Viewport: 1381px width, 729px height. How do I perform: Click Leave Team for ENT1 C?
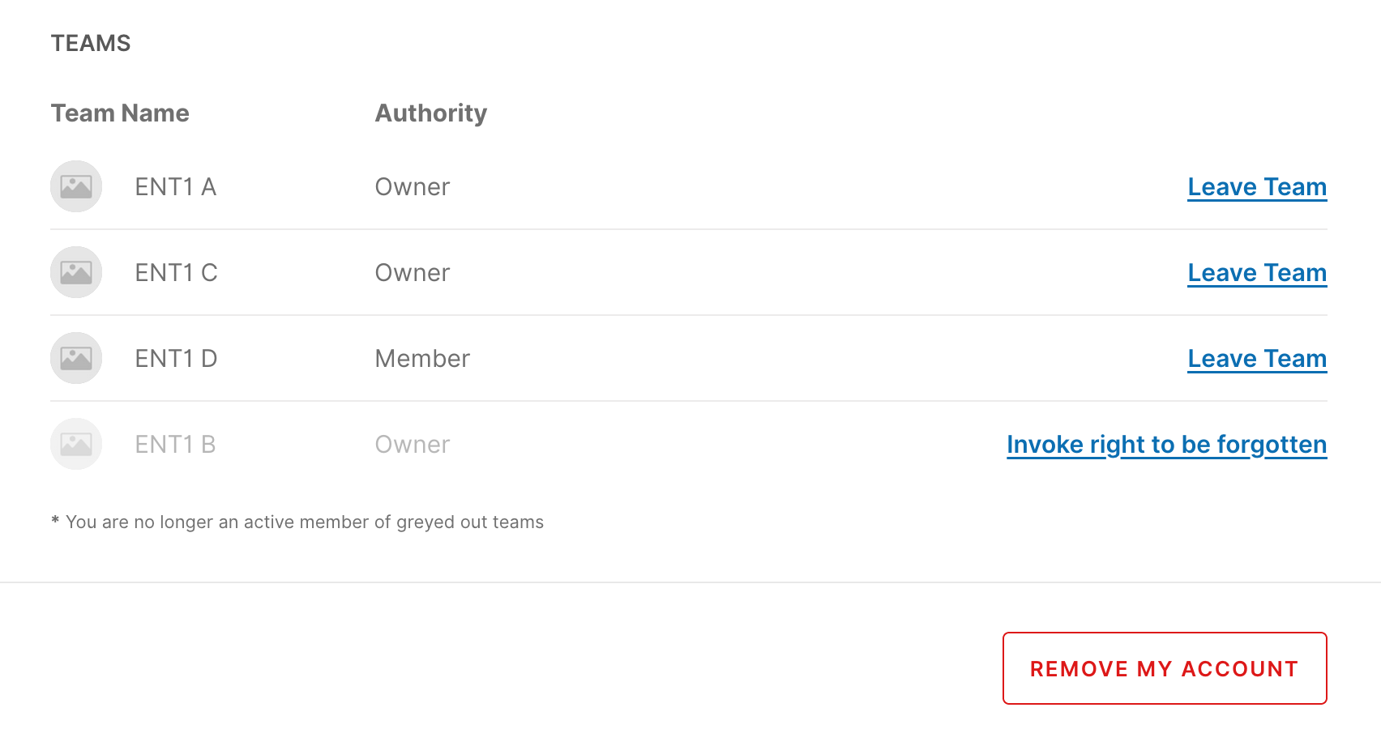click(1257, 272)
